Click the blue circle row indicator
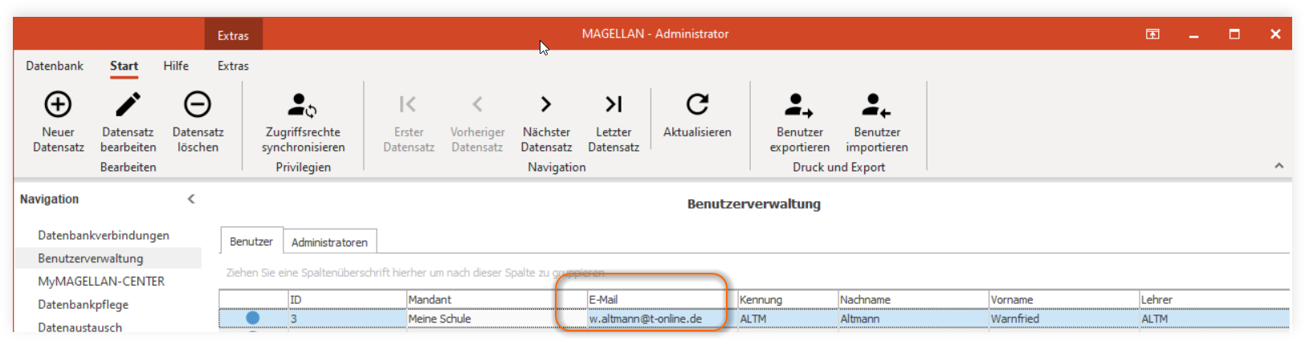Screen dimensions: 1305x345 253,318
